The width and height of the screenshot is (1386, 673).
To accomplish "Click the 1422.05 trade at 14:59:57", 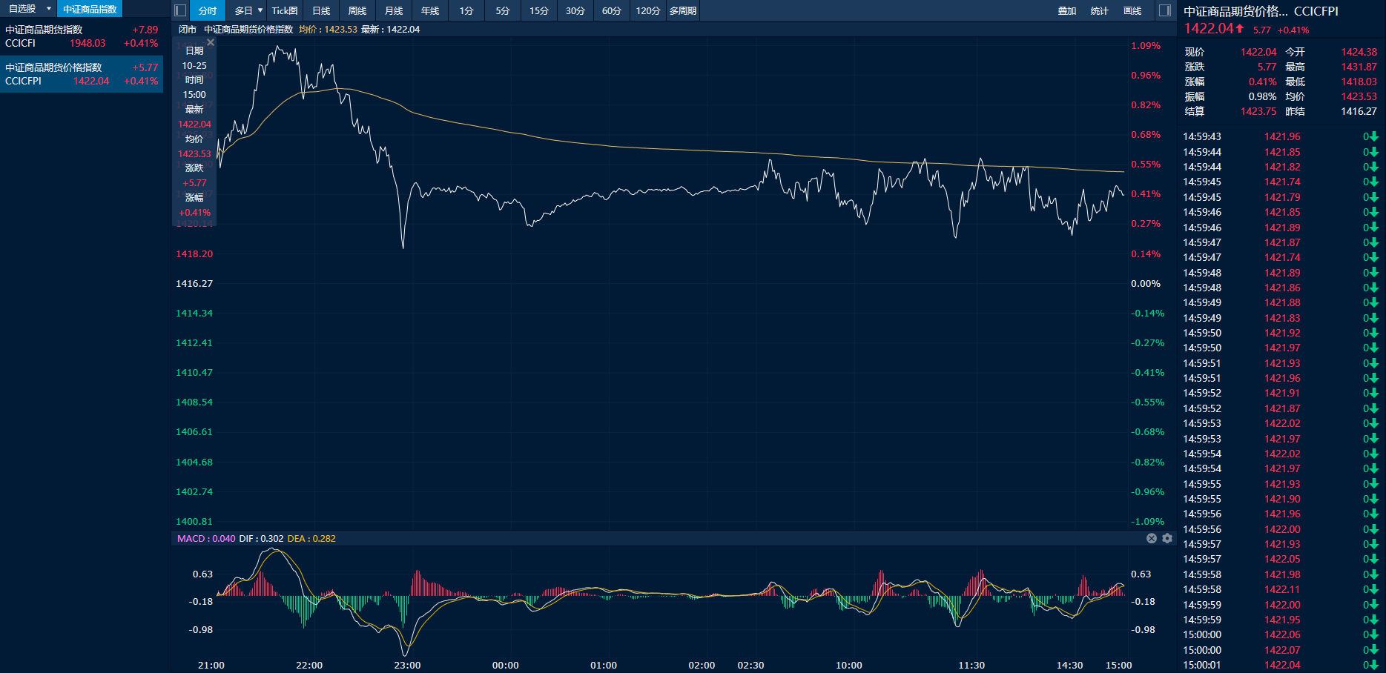I will [x=1282, y=559].
